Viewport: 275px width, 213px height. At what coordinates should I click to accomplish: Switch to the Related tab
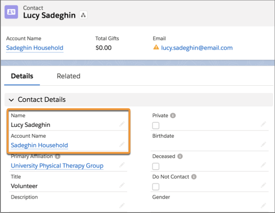69,76
